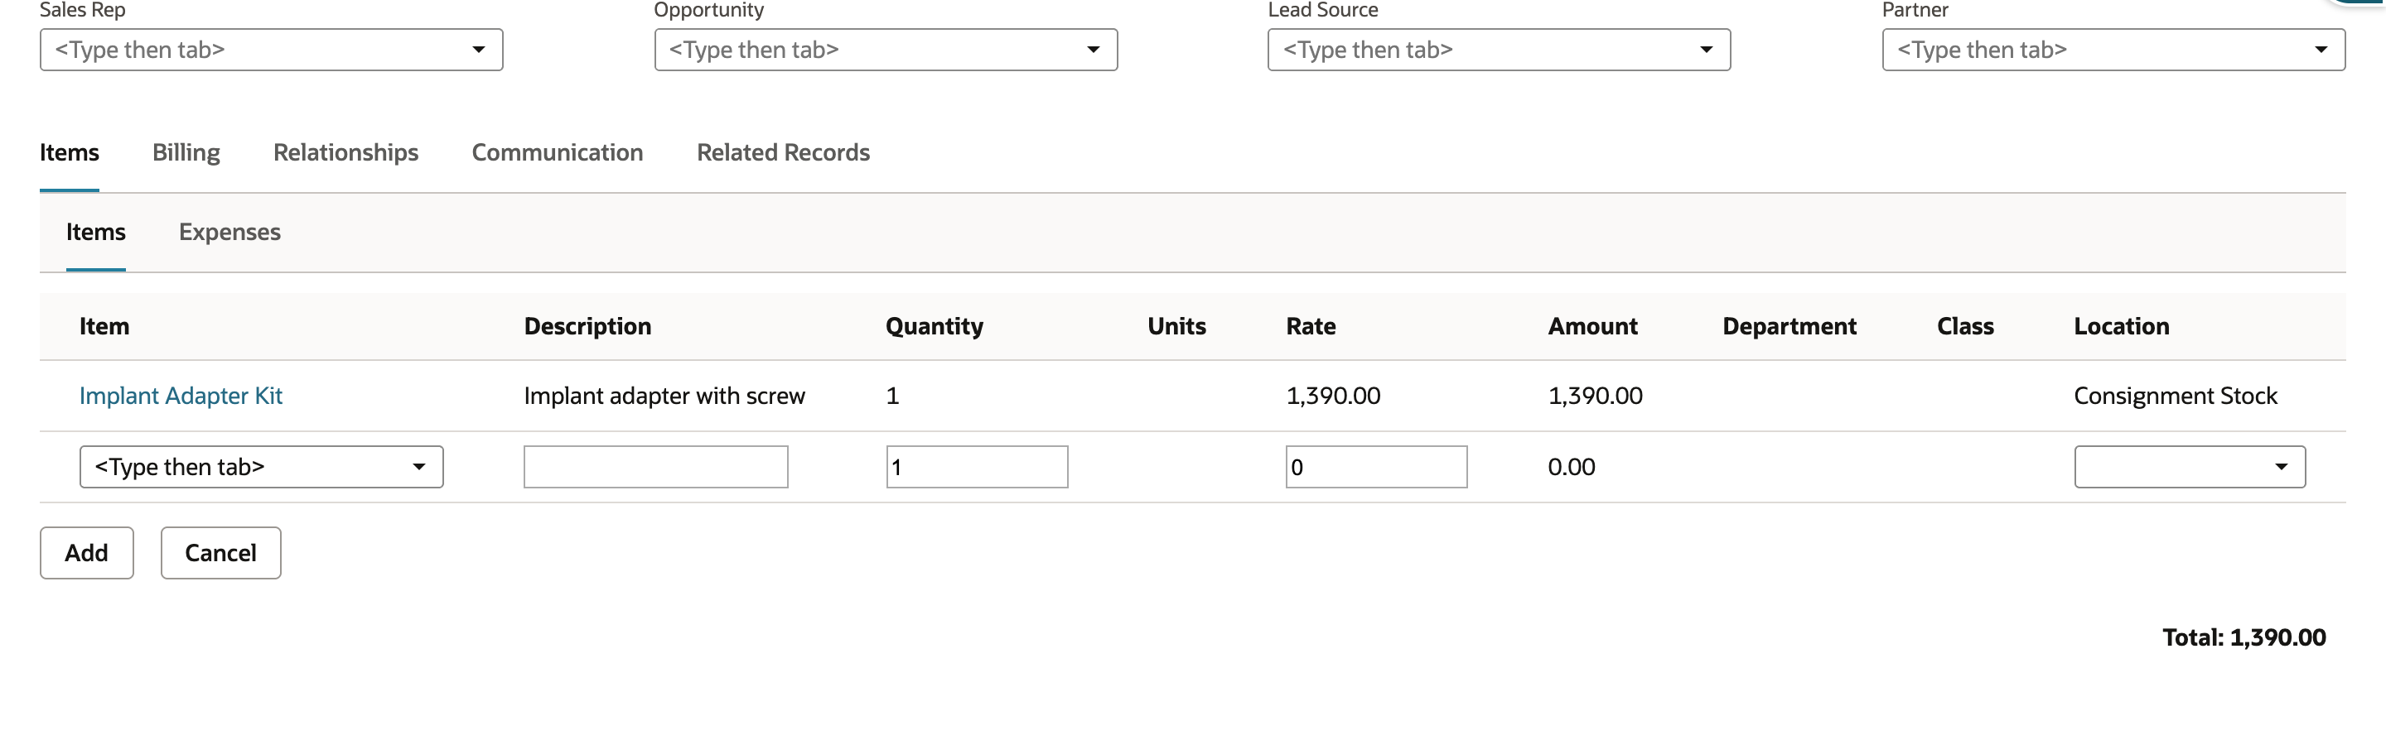Expand the Lead Source dropdown
Viewport: 2386px width, 745px height.
(1499, 50)
